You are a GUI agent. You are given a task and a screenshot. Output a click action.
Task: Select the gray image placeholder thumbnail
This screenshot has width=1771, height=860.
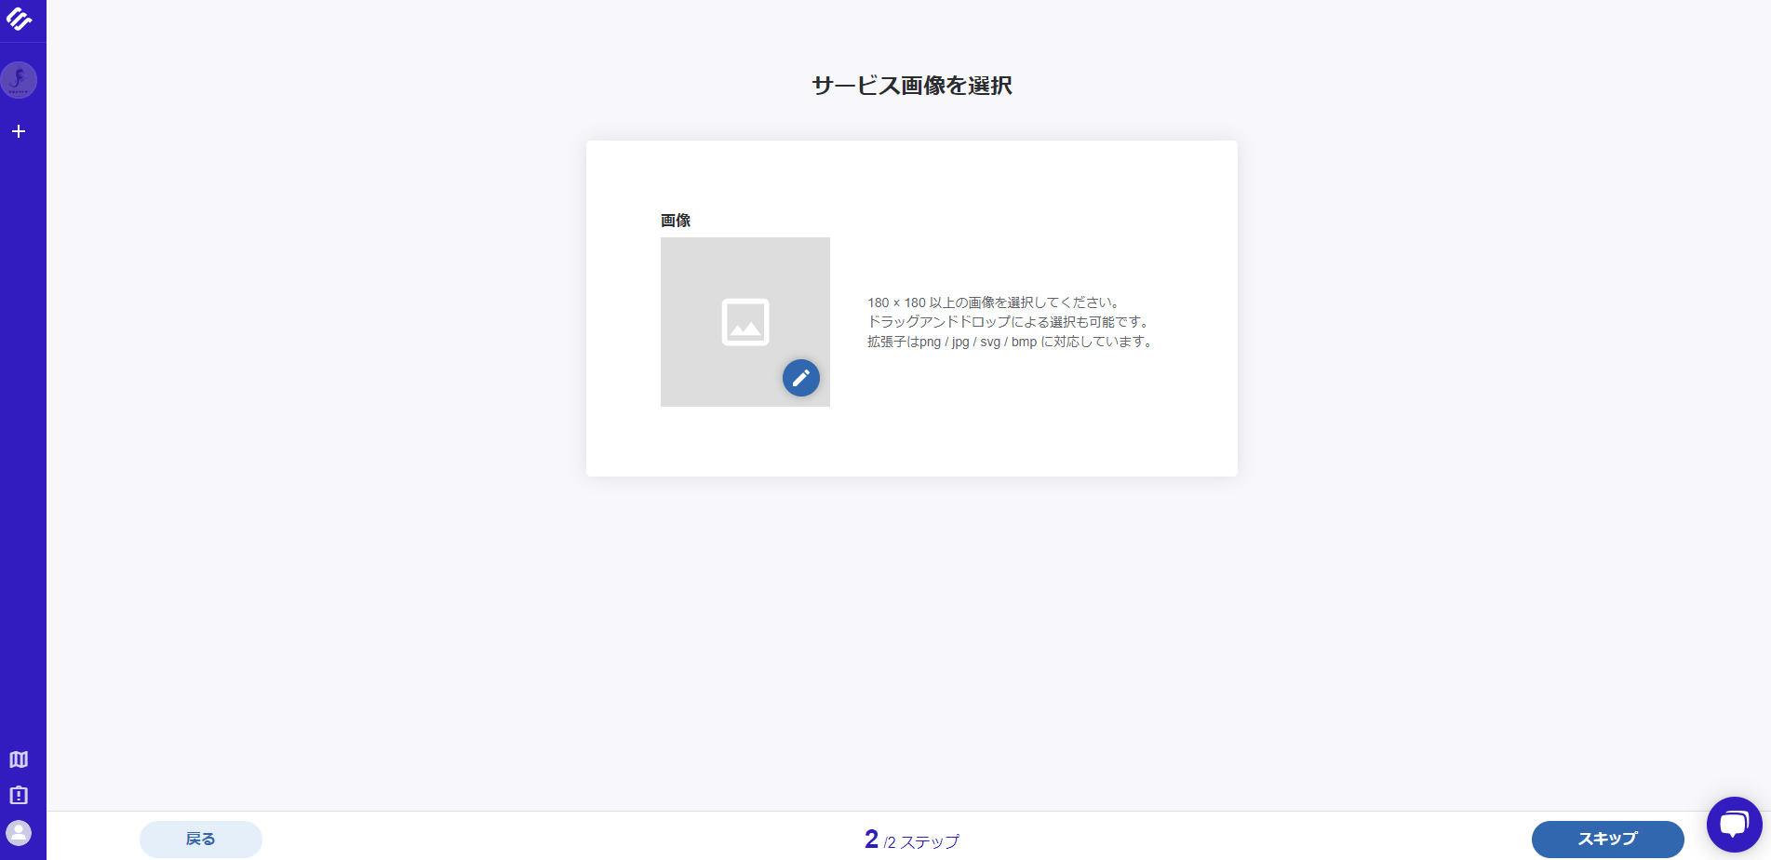pos(745,322)
